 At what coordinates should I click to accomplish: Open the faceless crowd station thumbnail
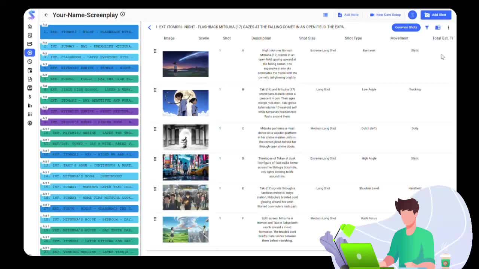(186, 197)
